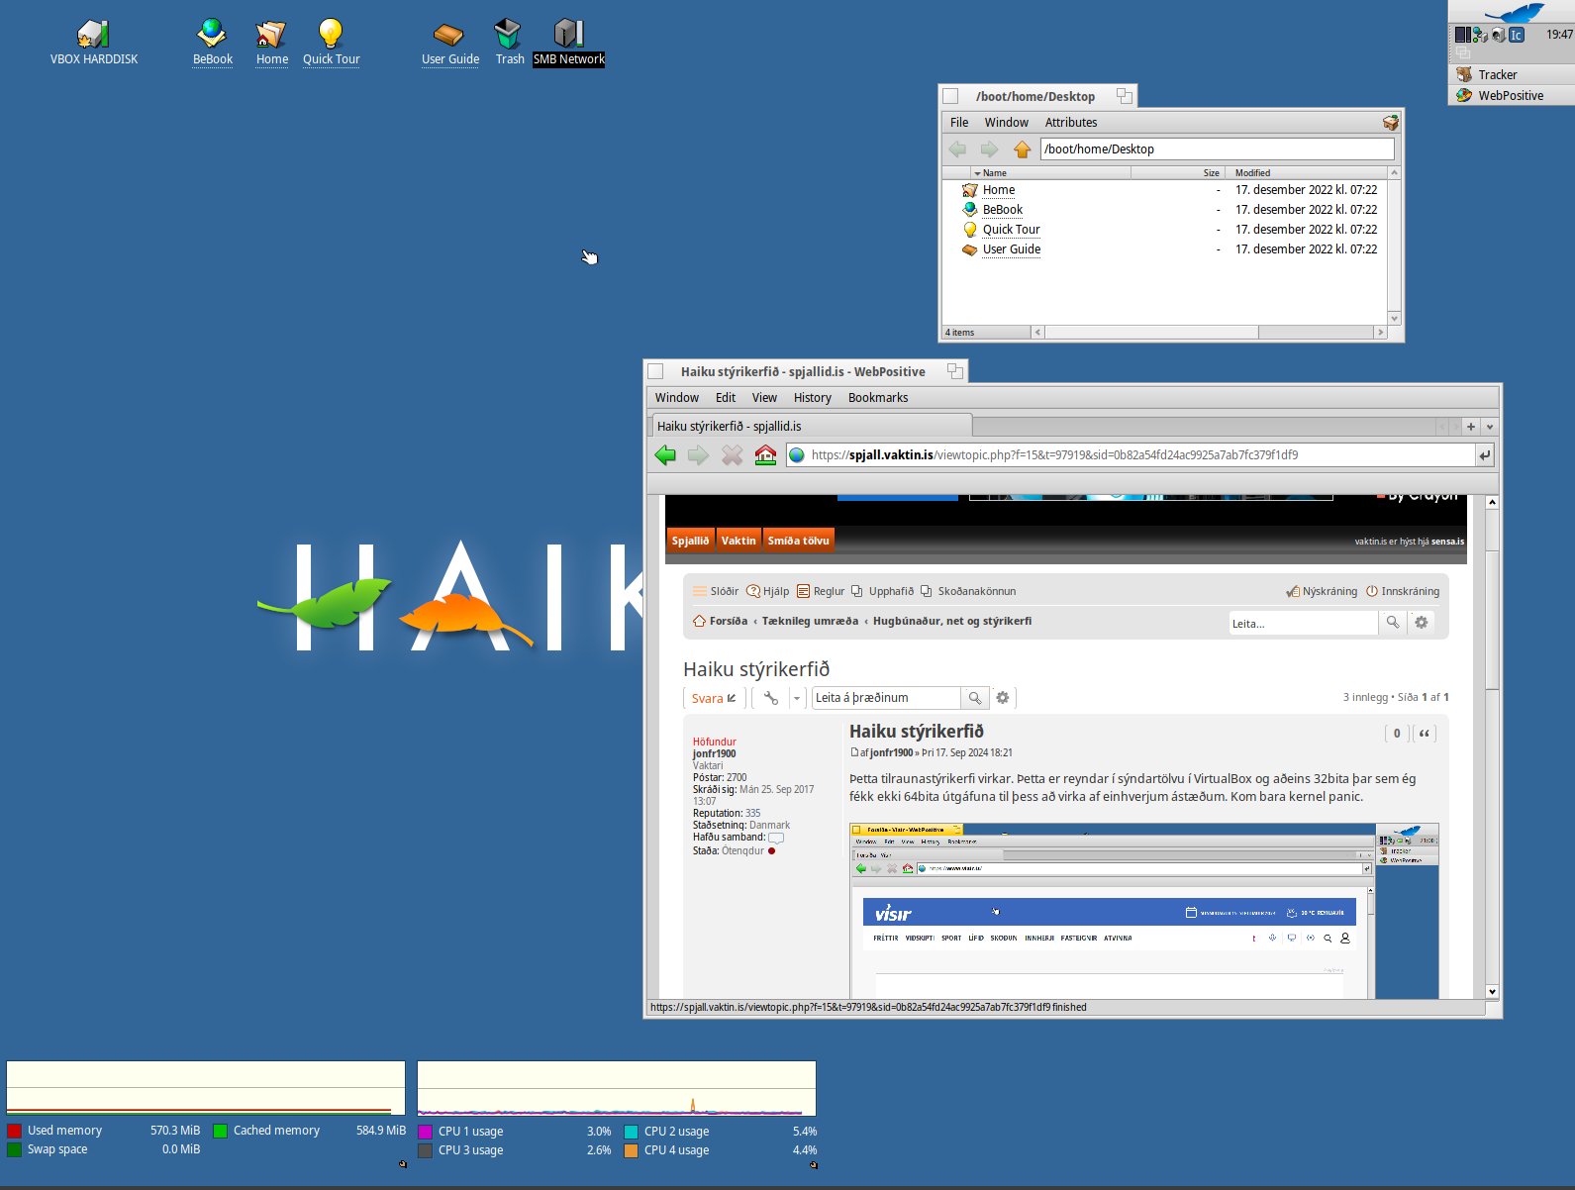Toggle the Used memory legend box
The height and width of the screenshot is (1190, 1575).
coord(15,1131)
